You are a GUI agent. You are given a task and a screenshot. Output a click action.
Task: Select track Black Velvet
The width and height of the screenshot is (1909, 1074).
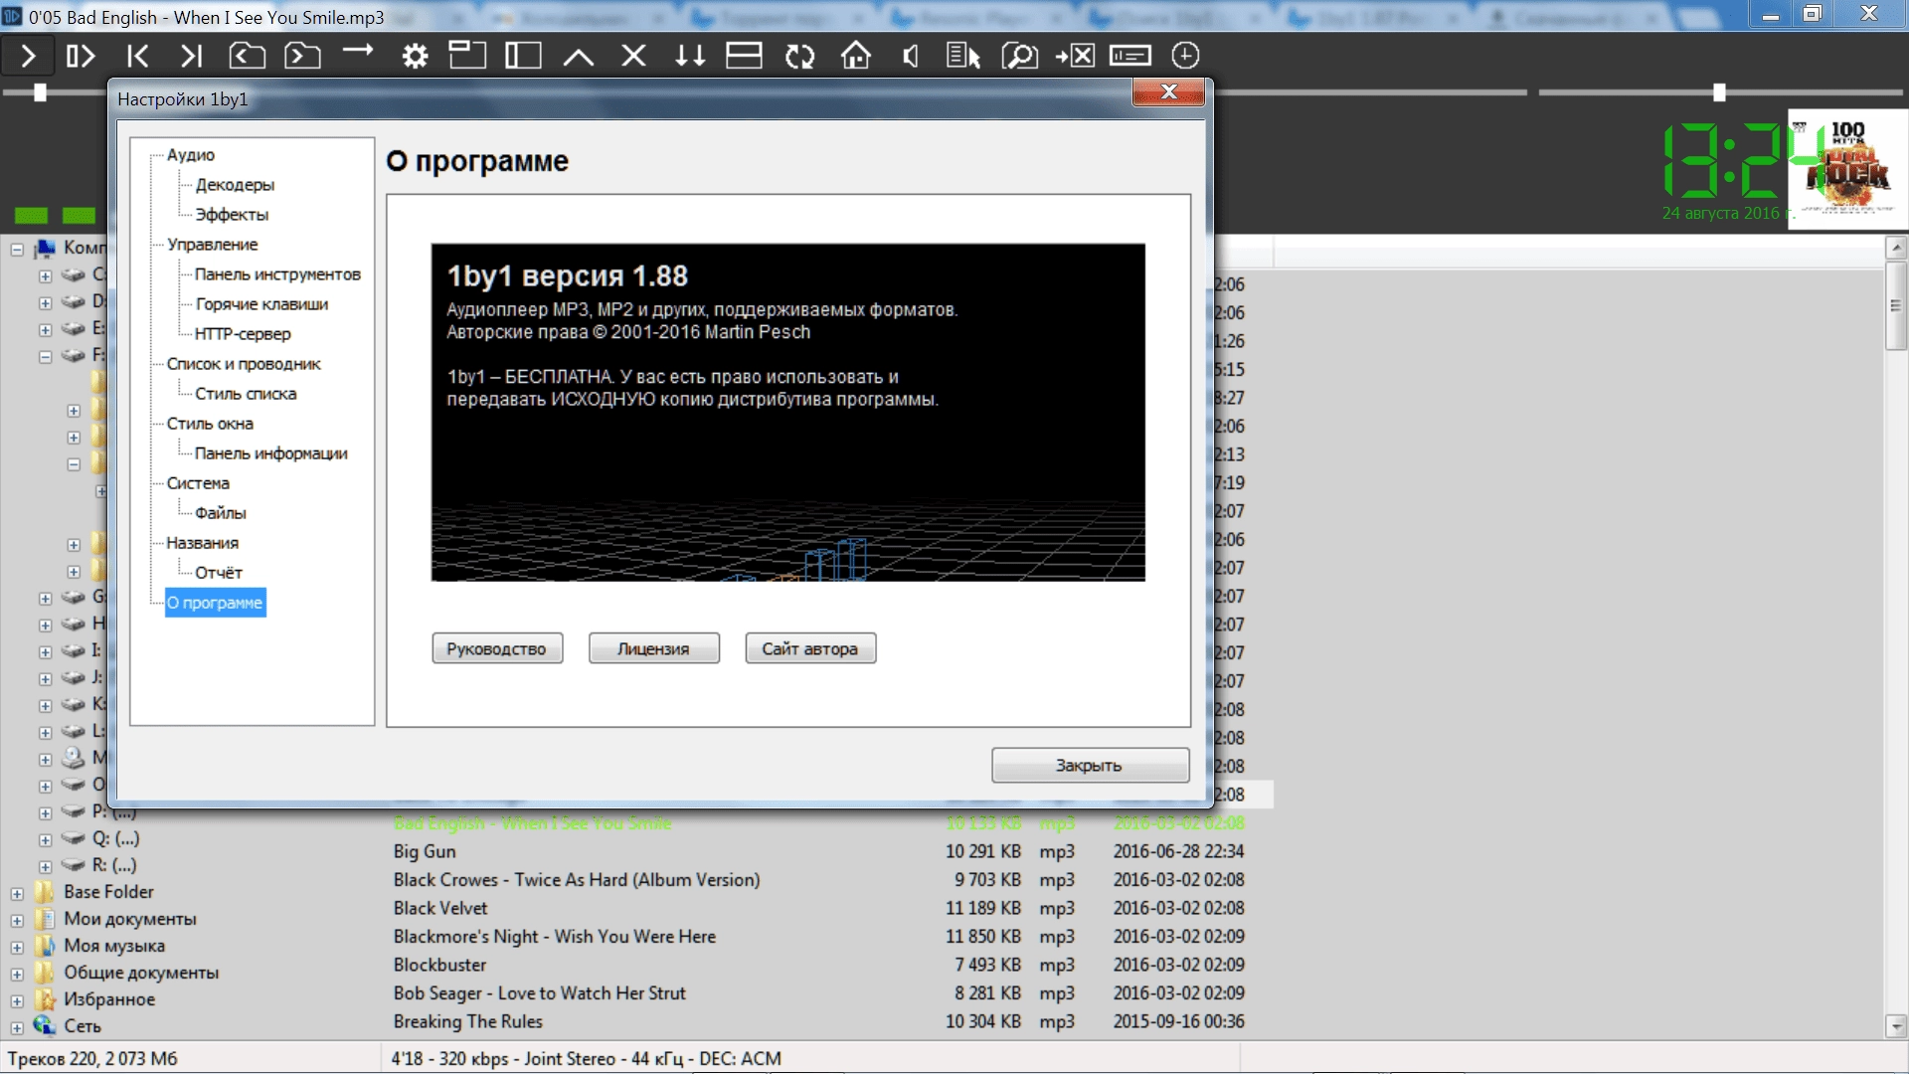pyautogui.click(x=440, y=908)
